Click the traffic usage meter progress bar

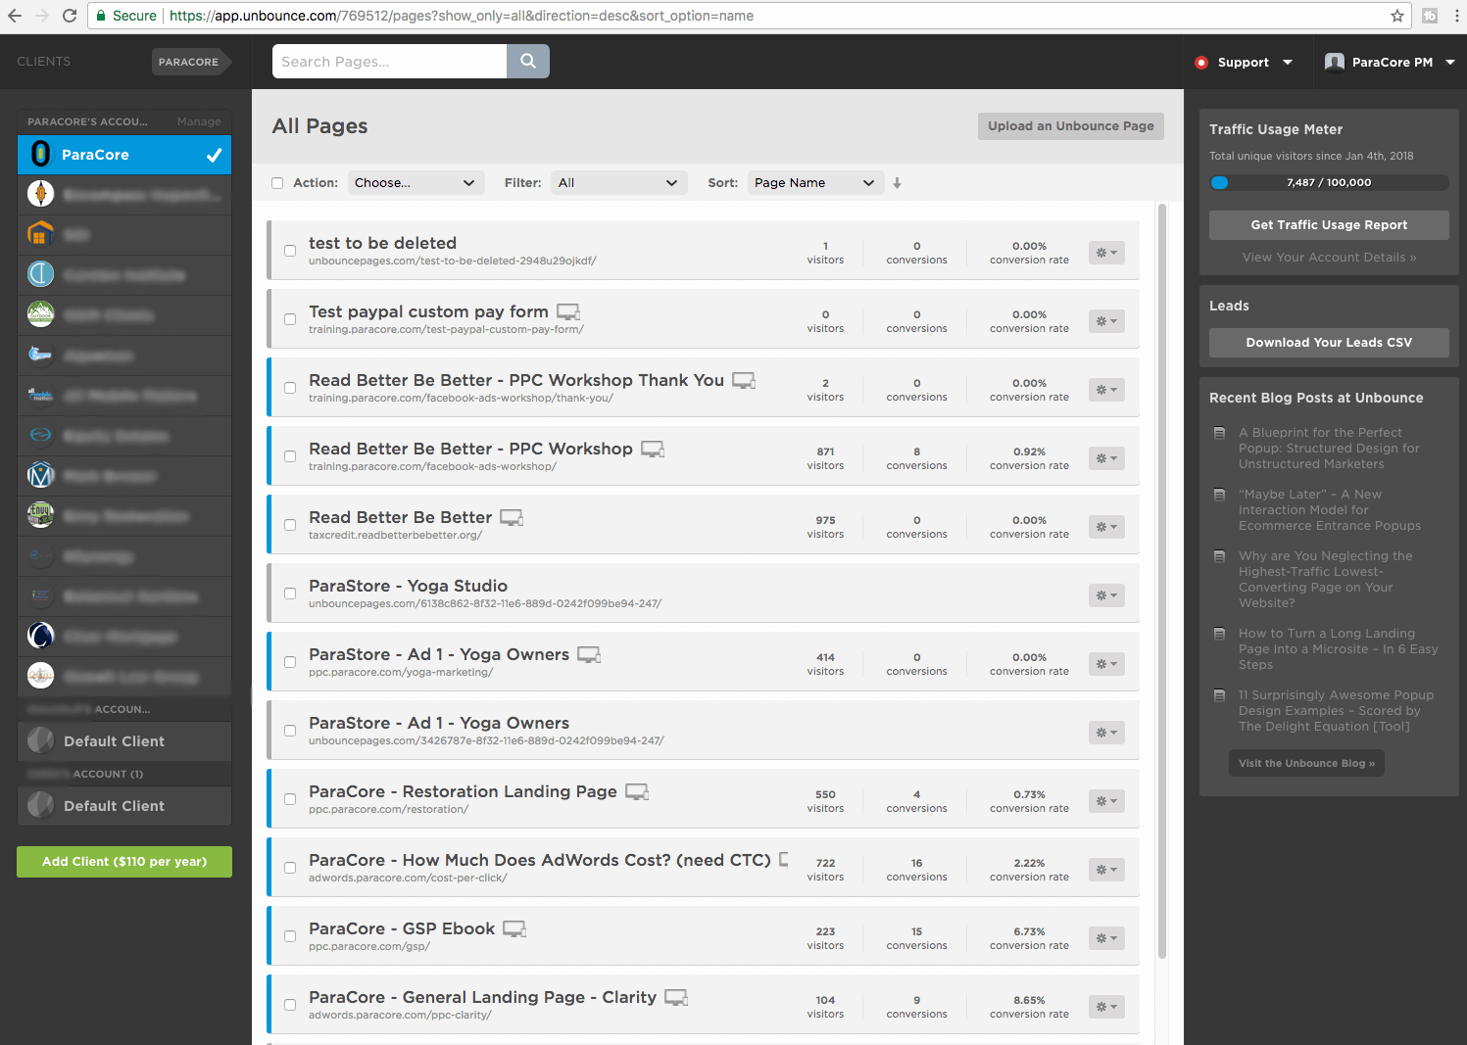pos(1329,183)
